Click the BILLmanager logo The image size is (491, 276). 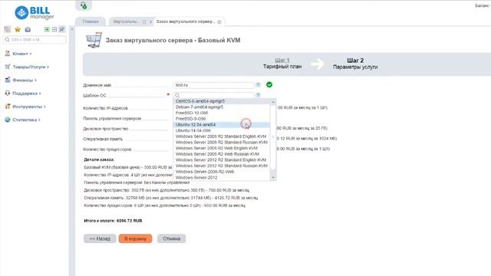(x=35, y=13)
